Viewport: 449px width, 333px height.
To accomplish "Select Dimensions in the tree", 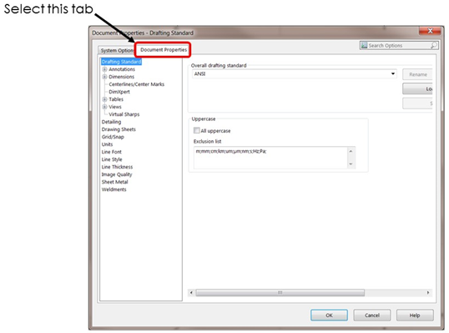I will pyautogui.click(x=121, y=77).
